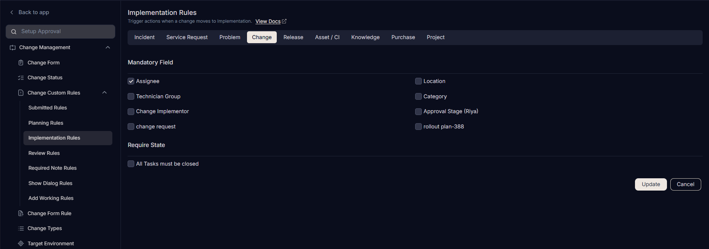Screen dimensions: 709x249
Task: Select the Problem tab
Action: (x=230, y=37)
